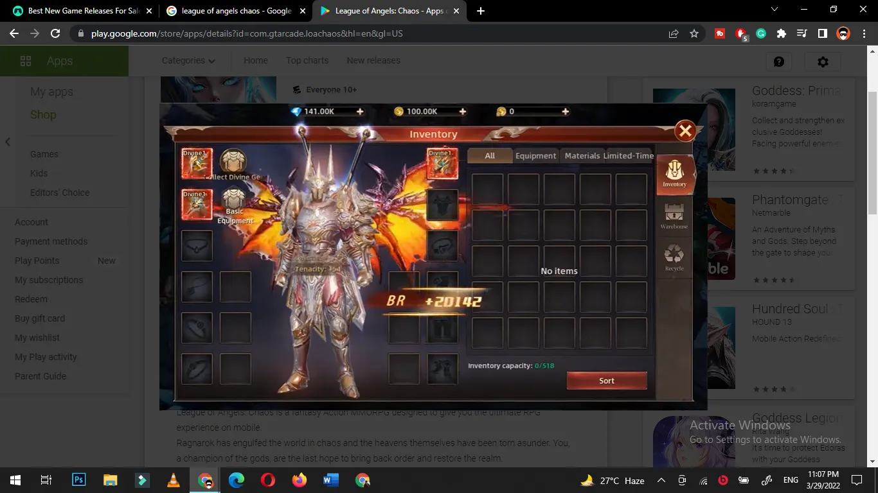The width and height of the screenshot is (878, 493).
Task: Go to Home in Play navigation
Action: 256,60
